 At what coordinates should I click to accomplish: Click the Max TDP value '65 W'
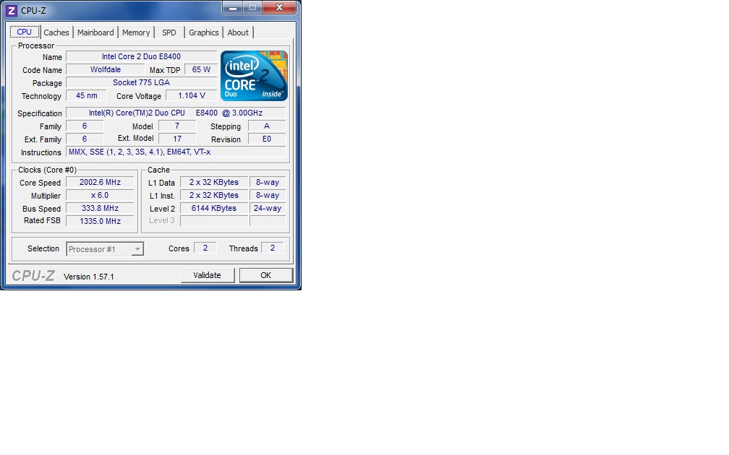(x=201, y=69)
